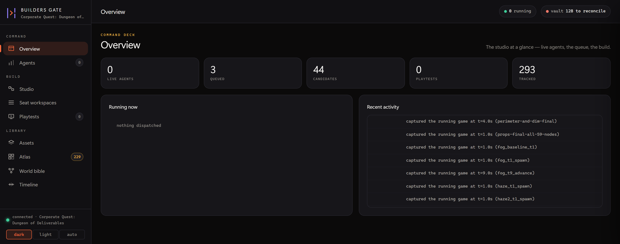The image size is (620, 244).
Task: Open the Studio menu item
Action: pos(46,89)
